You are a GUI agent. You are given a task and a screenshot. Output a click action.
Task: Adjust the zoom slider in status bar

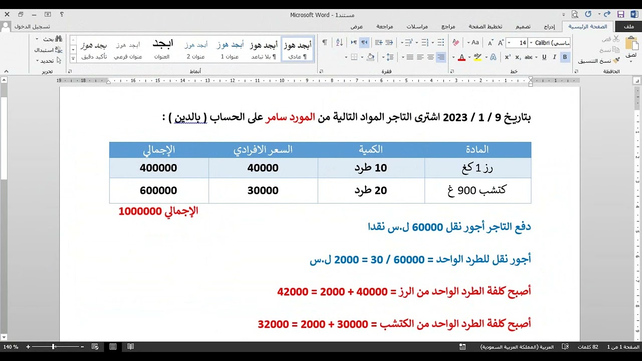click(54, 346)
